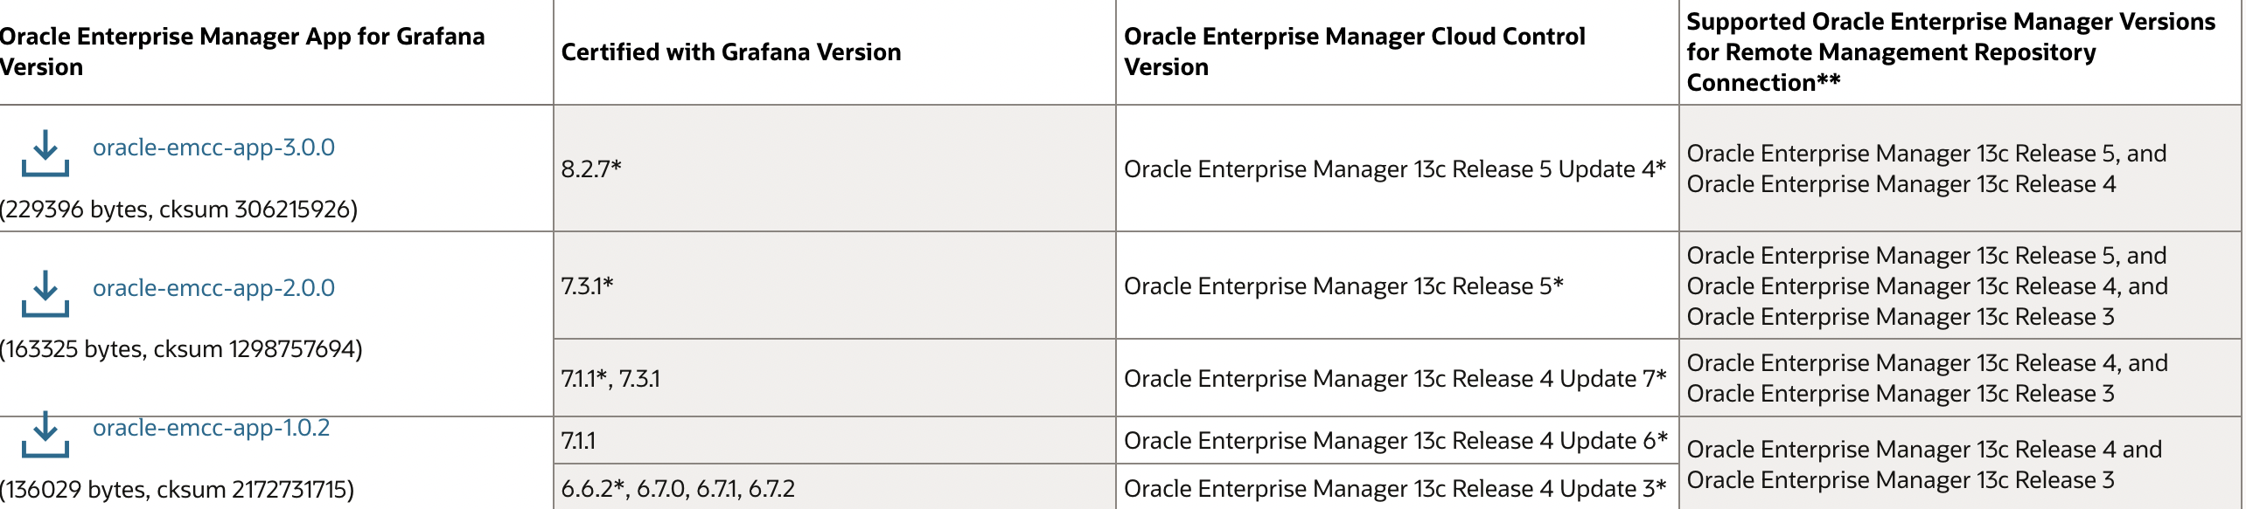
Task: Select the Release 5 Update 4* cell
Action: click(x=1397, y=169)
